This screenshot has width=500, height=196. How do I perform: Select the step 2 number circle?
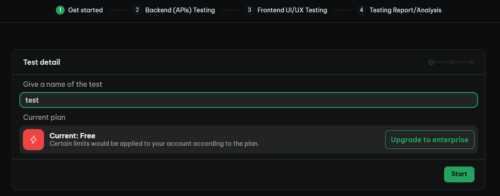click(137, 10)
